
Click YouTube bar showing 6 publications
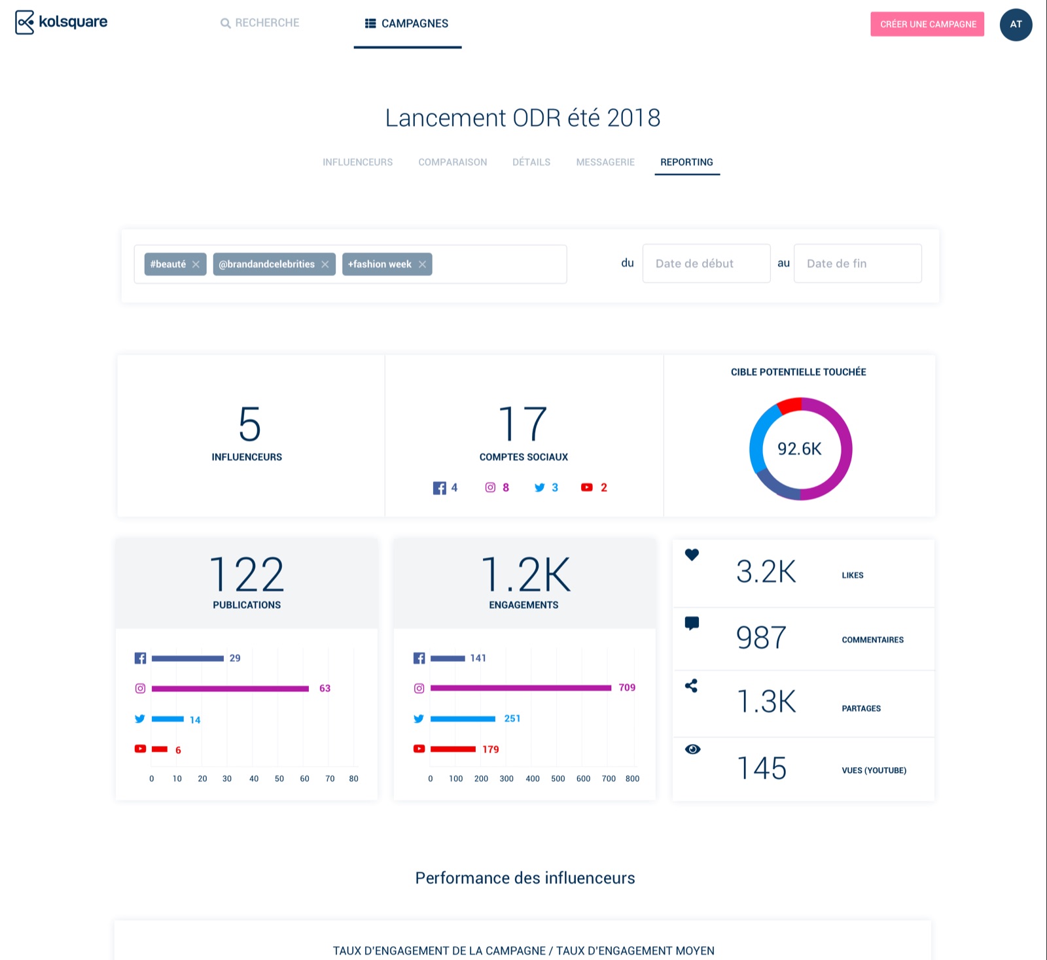coord(160,749)
